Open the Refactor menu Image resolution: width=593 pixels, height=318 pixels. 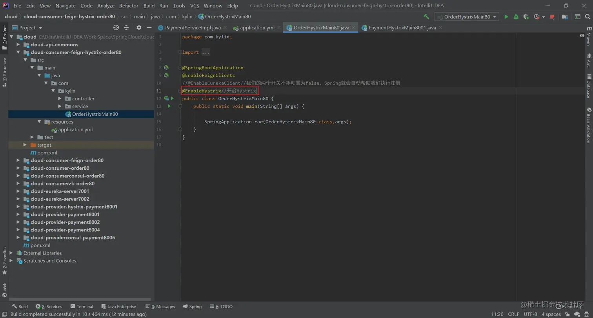(x=129, y=5)
